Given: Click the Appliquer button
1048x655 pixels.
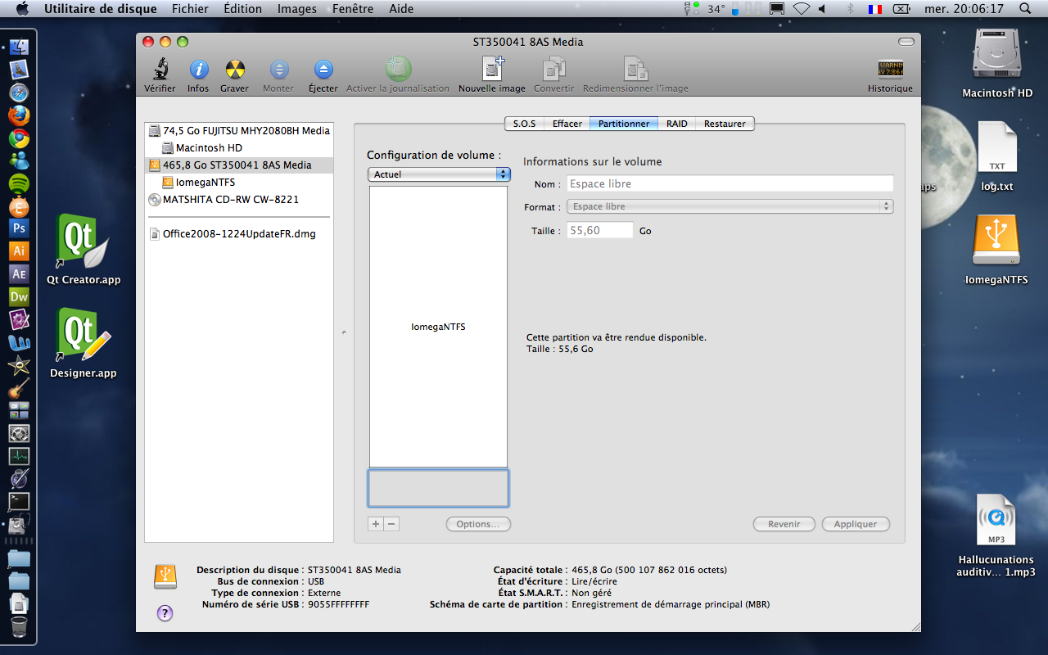Looking at the screenshot, I should tap(856, 524).
